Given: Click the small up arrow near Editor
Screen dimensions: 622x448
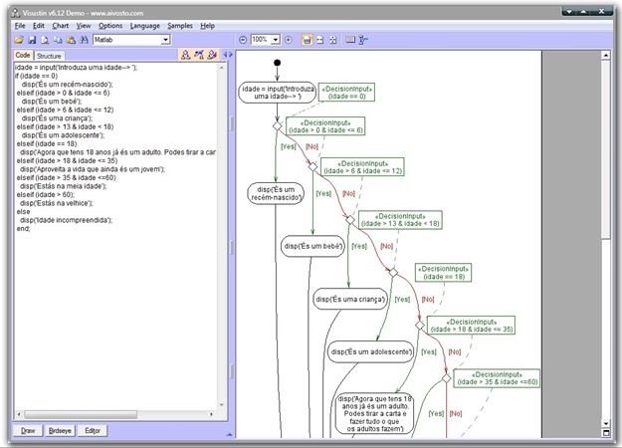Looking at the screenshot, I should [229, 434].
